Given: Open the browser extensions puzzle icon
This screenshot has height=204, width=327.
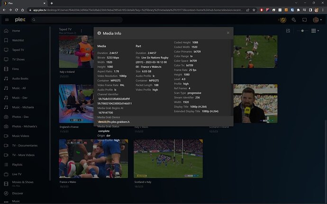Looking at the screenshot, I should coord(299,10).
